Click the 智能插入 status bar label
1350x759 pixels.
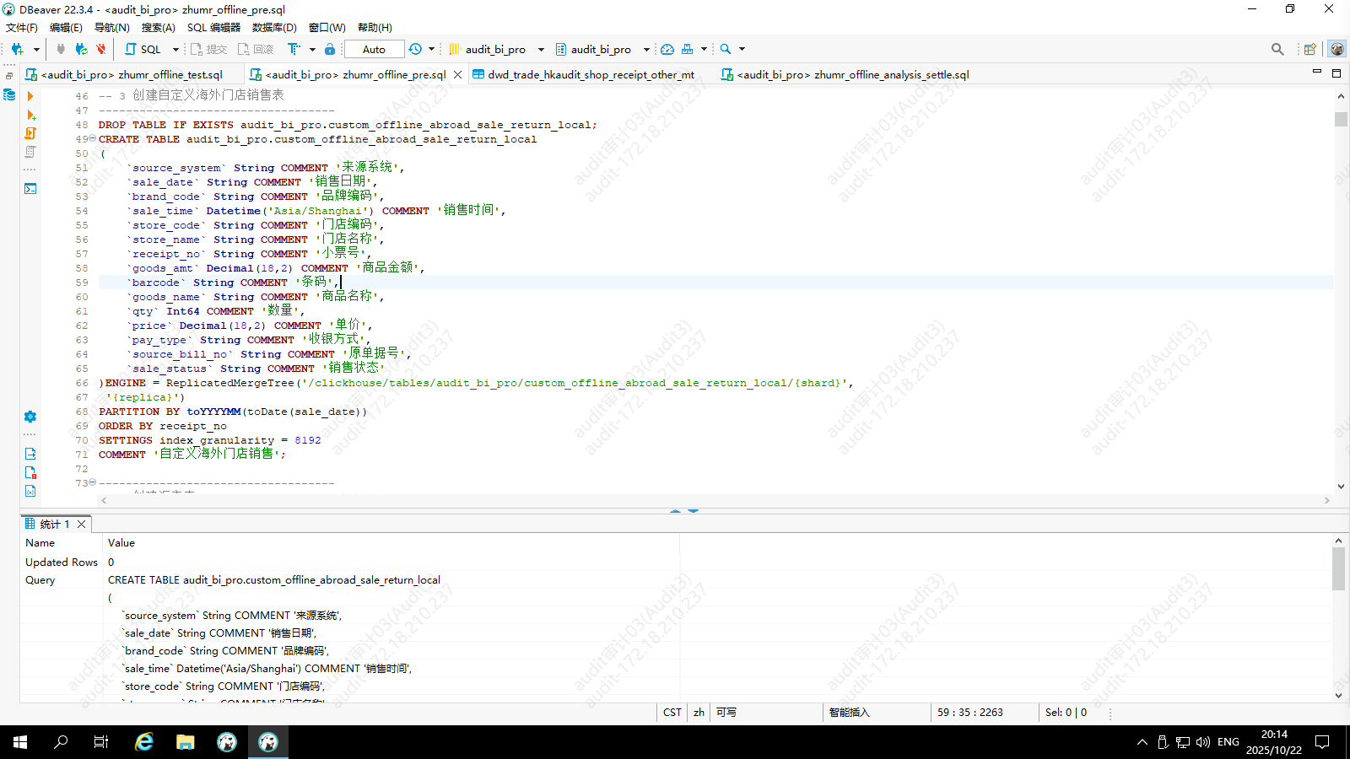pos(849,713)
